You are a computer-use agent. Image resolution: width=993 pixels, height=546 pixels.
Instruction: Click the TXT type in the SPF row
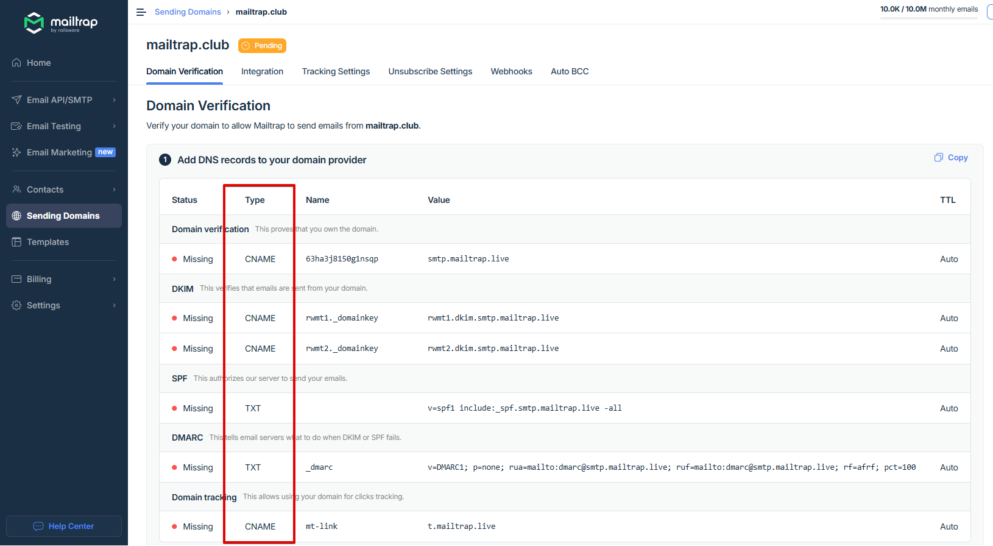click(x=253, y=408)
